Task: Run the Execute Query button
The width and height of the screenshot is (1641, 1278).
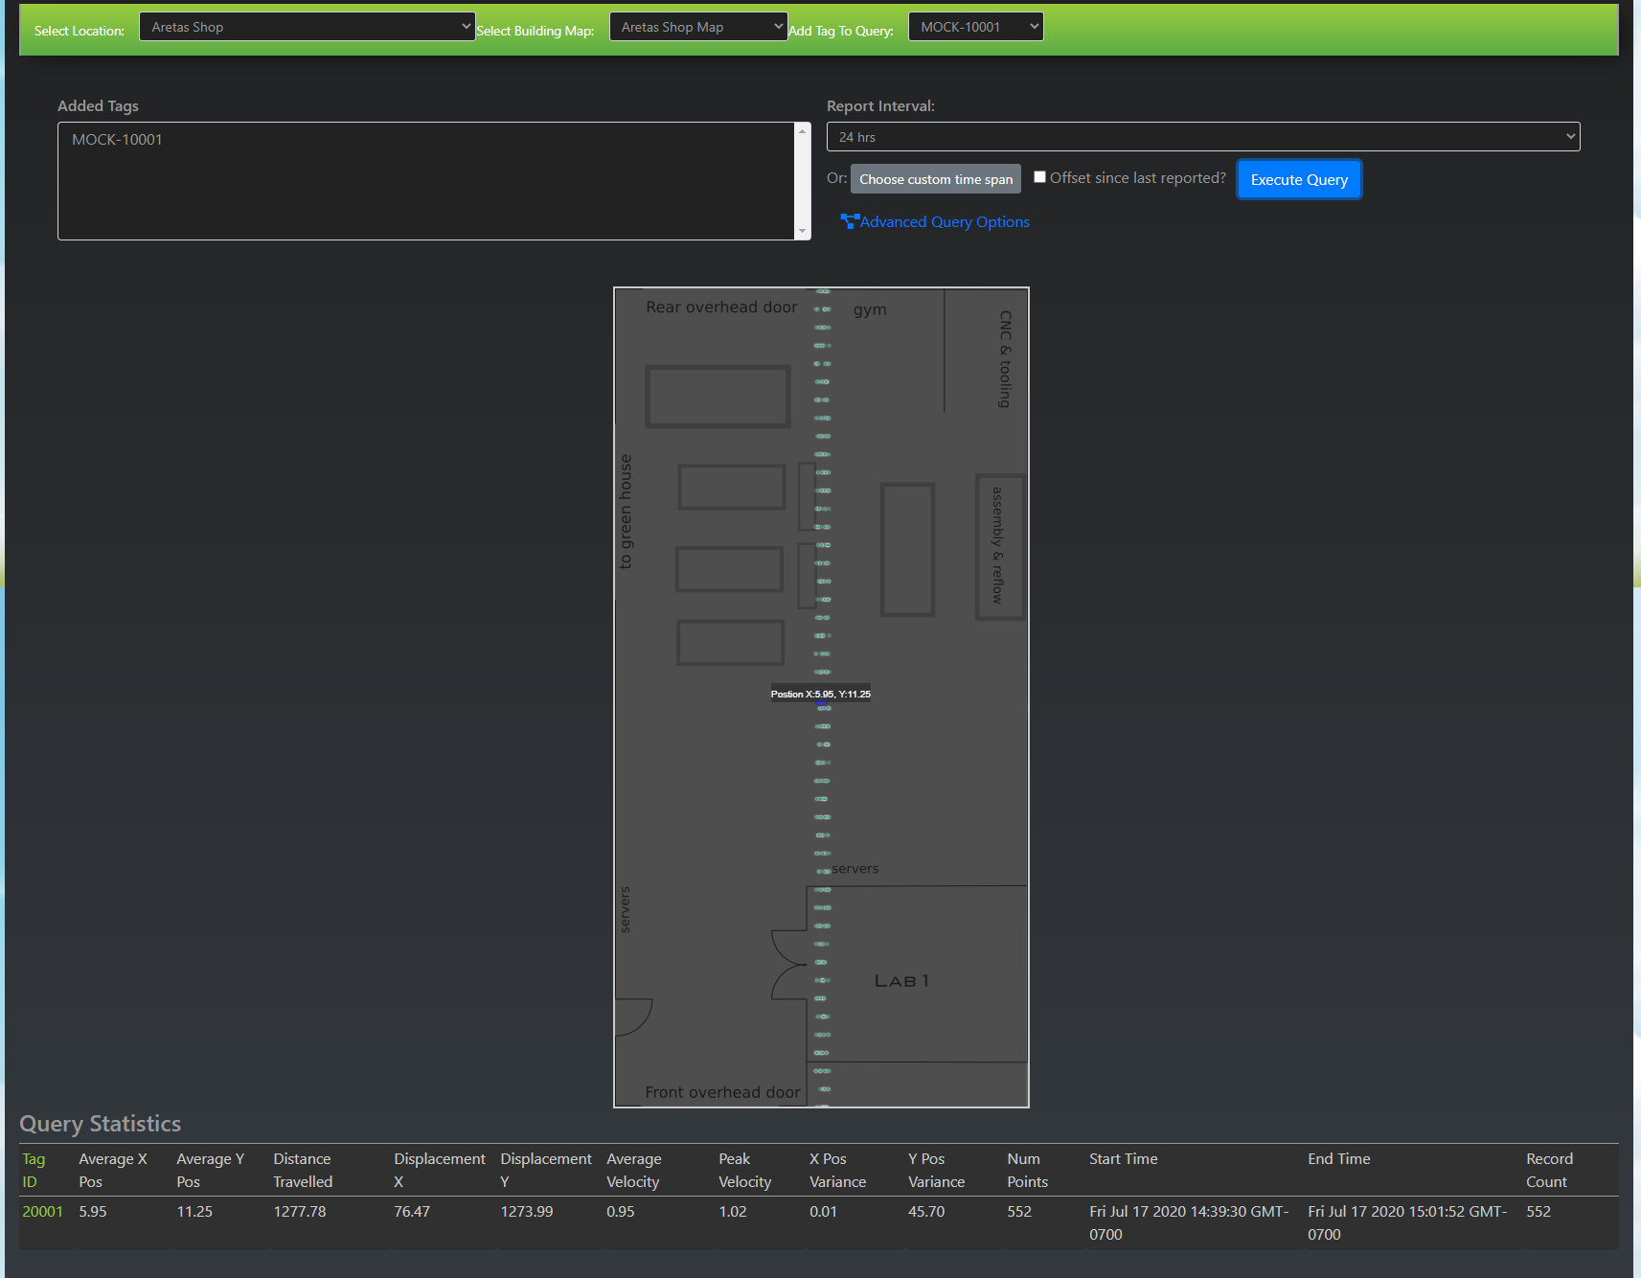Action: (1299, 179)
